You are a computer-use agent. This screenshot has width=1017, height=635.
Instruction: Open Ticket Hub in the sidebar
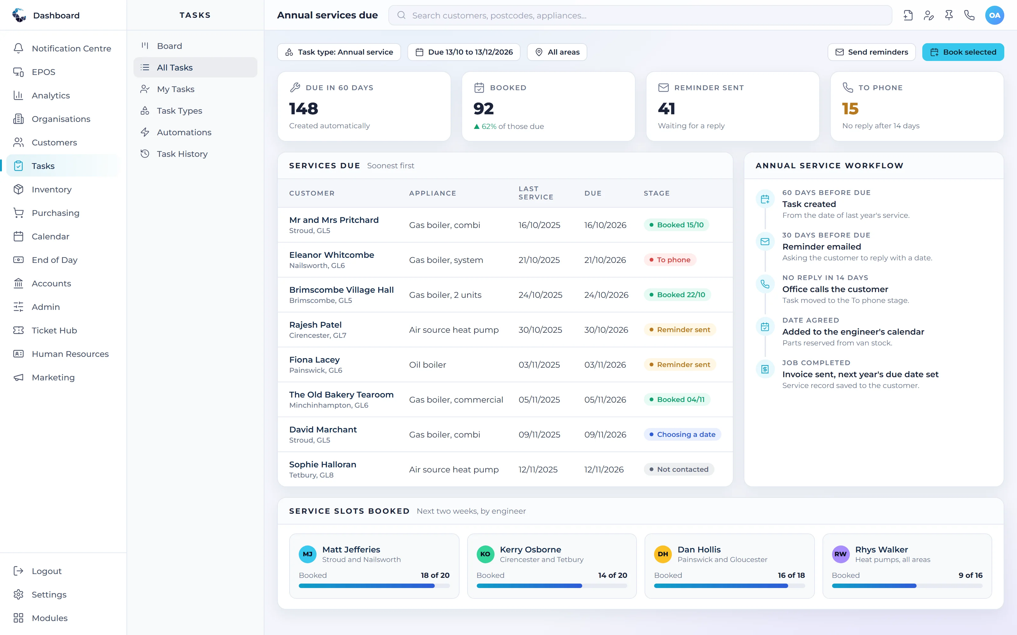63,331
